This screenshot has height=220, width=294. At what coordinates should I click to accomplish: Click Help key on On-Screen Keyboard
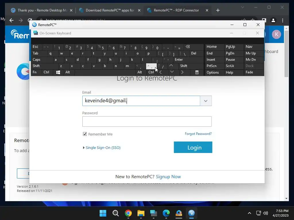click(234, 72)
